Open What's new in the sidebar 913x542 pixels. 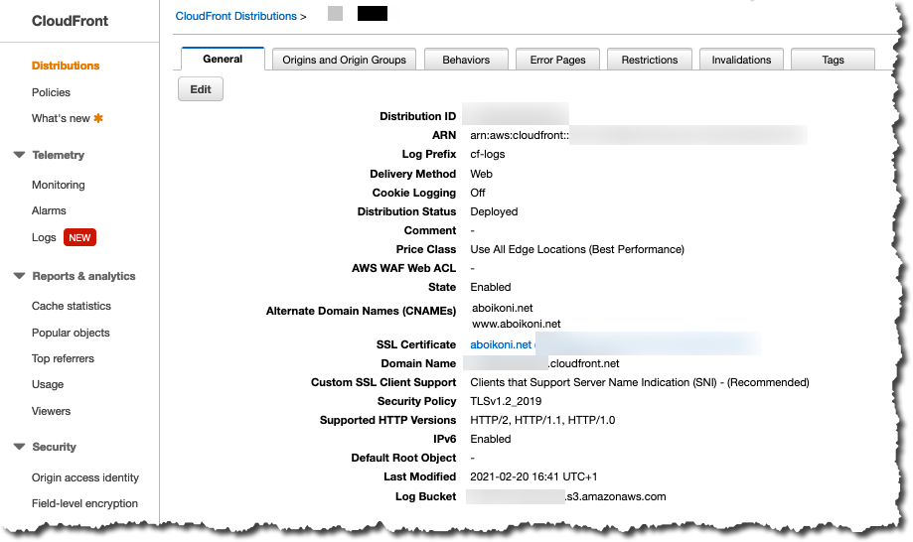61,119
